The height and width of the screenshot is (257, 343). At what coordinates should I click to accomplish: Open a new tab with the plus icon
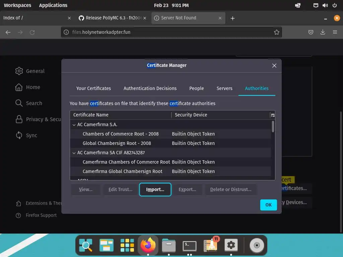[x=232, y=18]
